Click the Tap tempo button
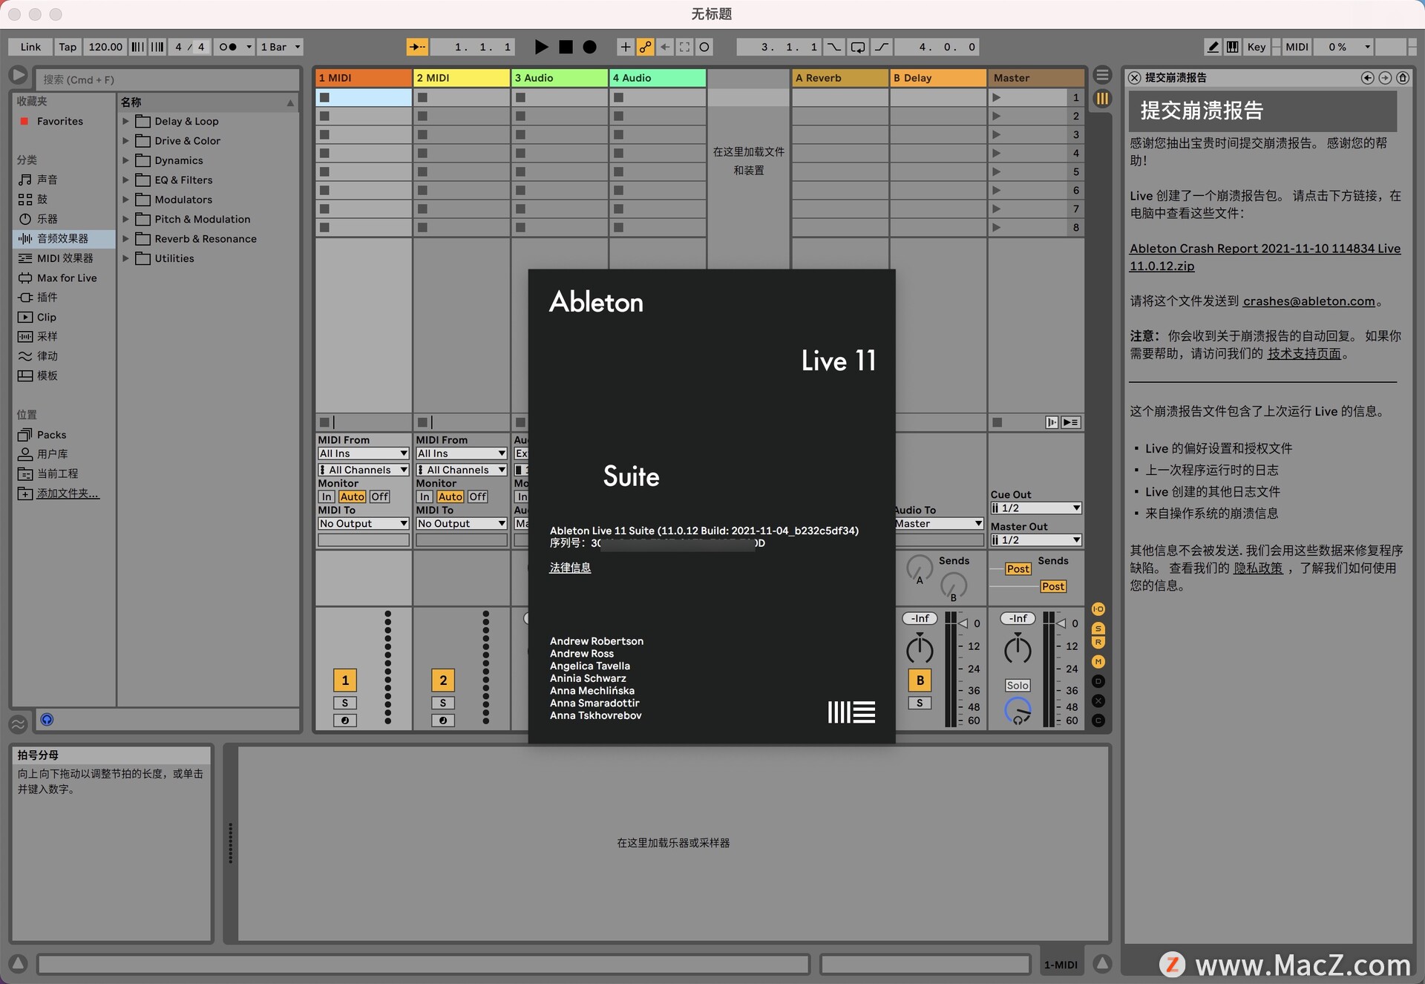This screenshot has width=1425, height=984. click(x=68, y=47)
